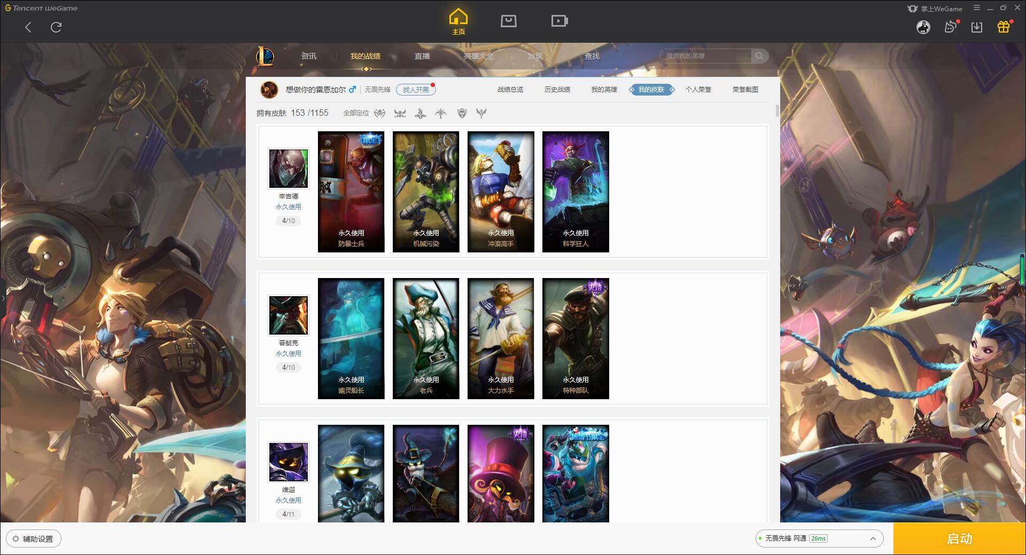1026x555 pixels.
Task: Open the 历史战绩 sub-tab
Action: (x=557, y=90)
